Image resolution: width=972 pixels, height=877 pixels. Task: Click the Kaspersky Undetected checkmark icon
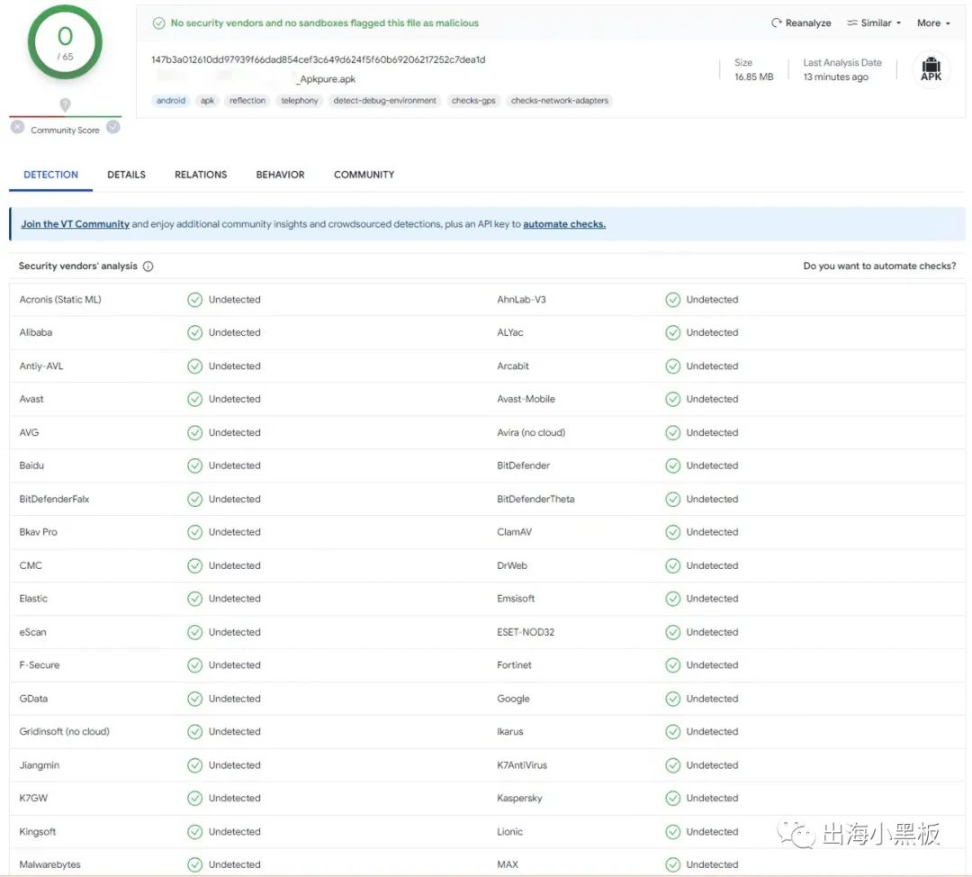click(672, 799)
